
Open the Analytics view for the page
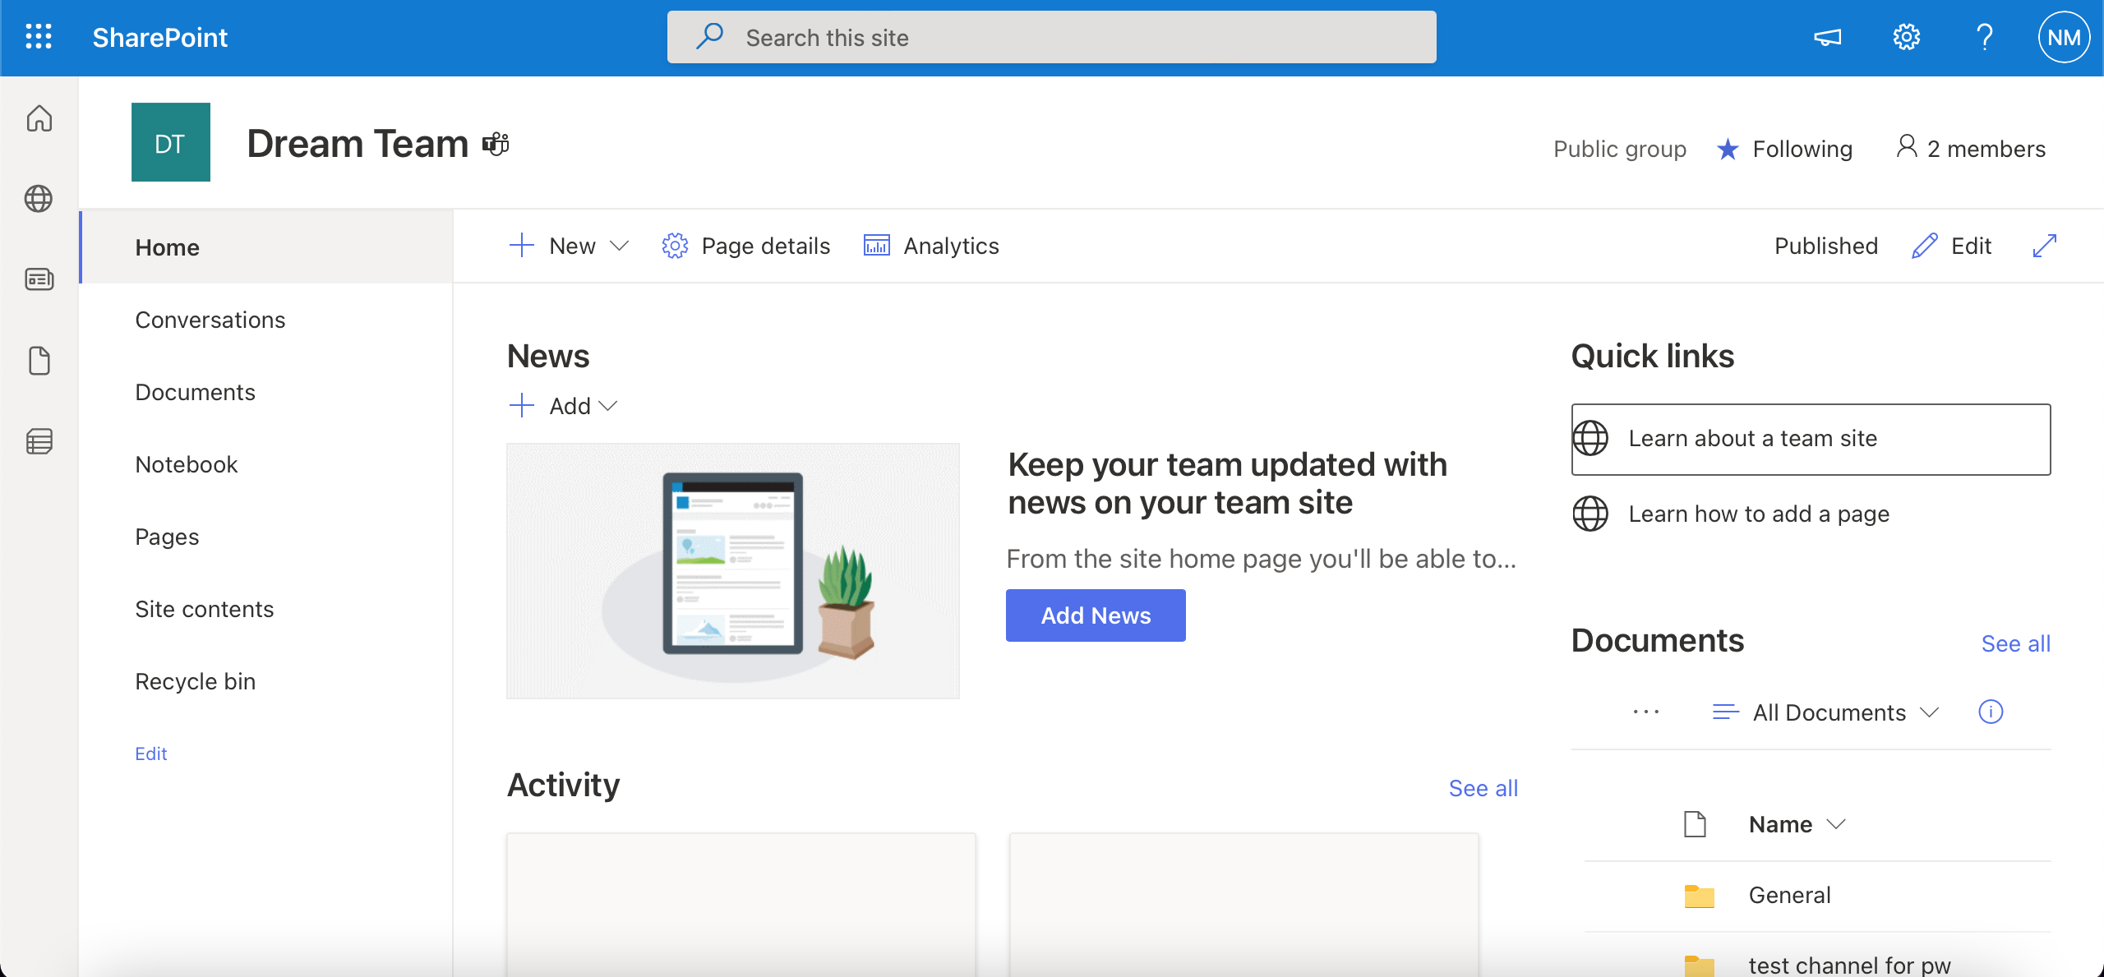(931, 245)
